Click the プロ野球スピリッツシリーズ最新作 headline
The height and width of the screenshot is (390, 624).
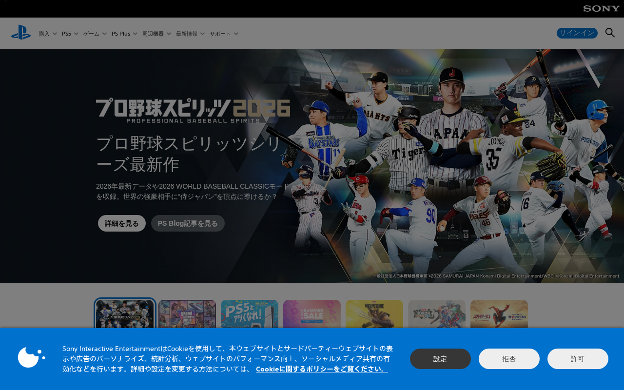point(189,154)
